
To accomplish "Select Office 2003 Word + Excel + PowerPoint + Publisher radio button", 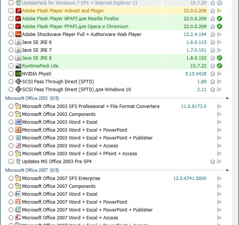I will tap(11, 138).
